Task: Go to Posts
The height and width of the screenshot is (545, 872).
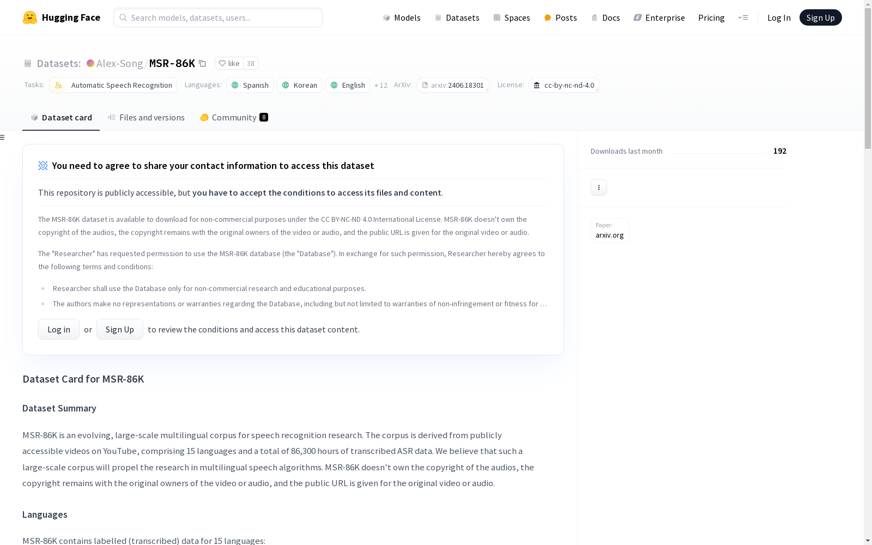Action: (x=560, y=17)
